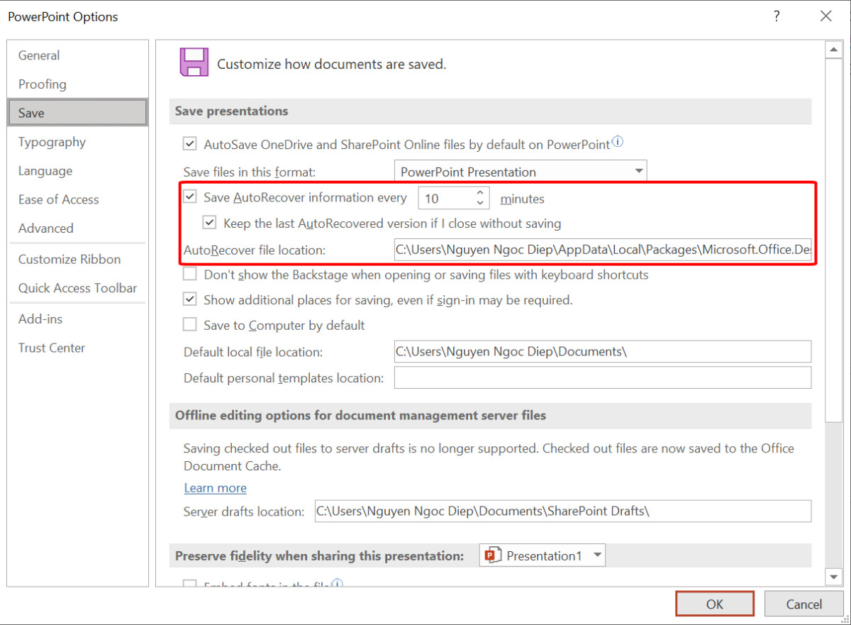Screen dimensions: 851x625
Task: Follow the Learn more link
Action: 216,487
